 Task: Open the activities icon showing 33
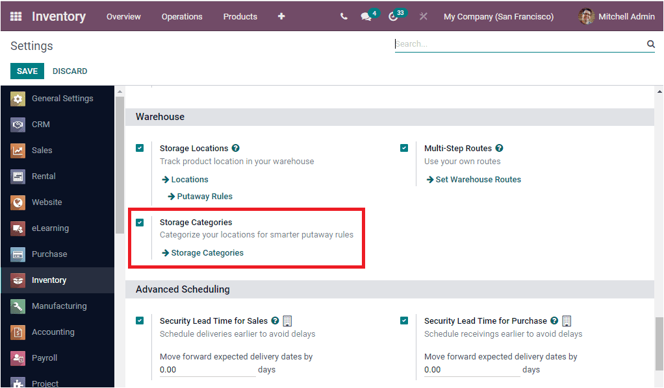tap(394, 16)
